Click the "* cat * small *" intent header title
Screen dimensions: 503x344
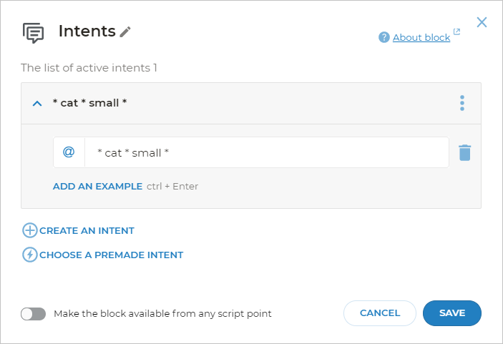click(90, 103)
